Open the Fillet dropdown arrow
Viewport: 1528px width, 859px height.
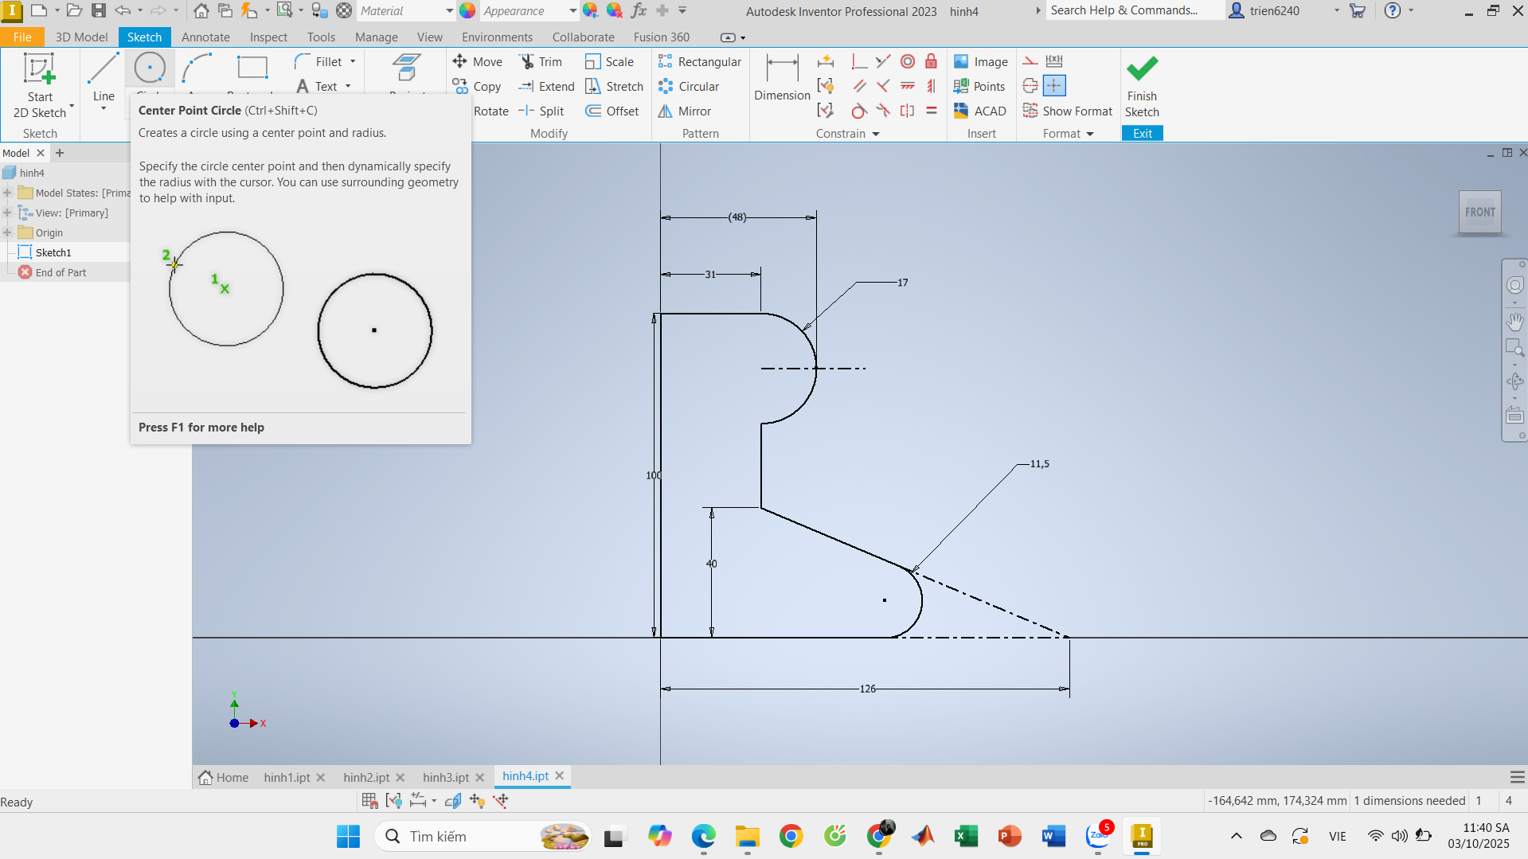click(x=353, y=62)
